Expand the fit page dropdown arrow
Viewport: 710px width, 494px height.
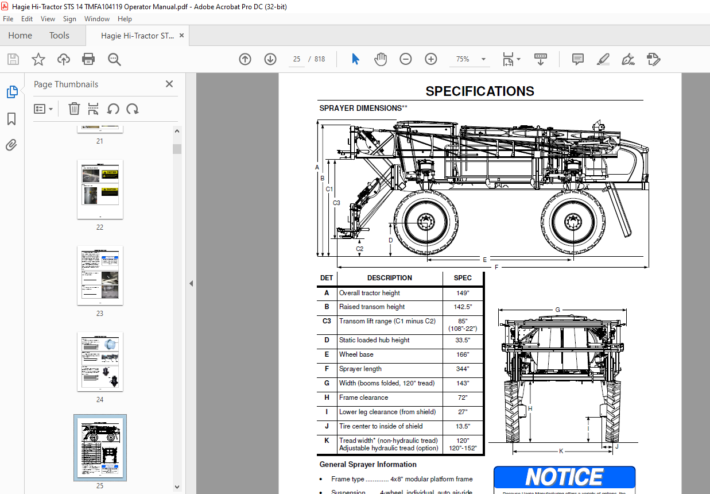point(518,59)
